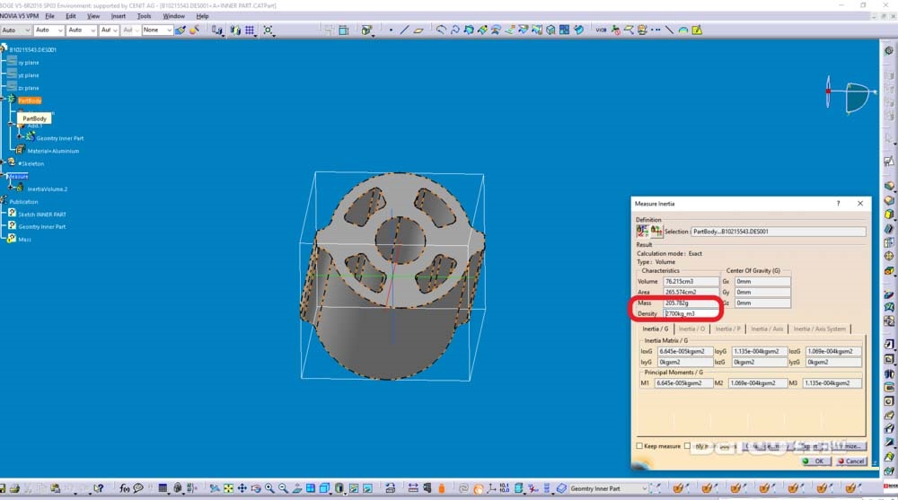Switch to the Inertia / O tab
This screenshot has width=898, height=500.
pos(691,329)
